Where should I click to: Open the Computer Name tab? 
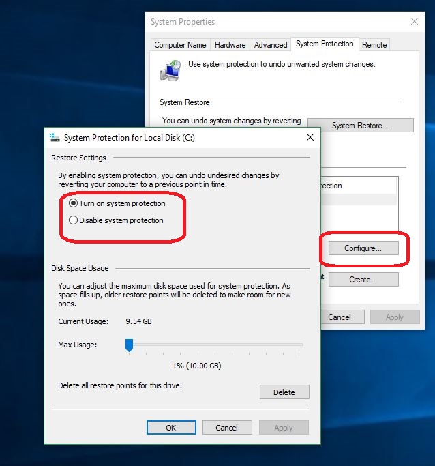coord(180,45)
